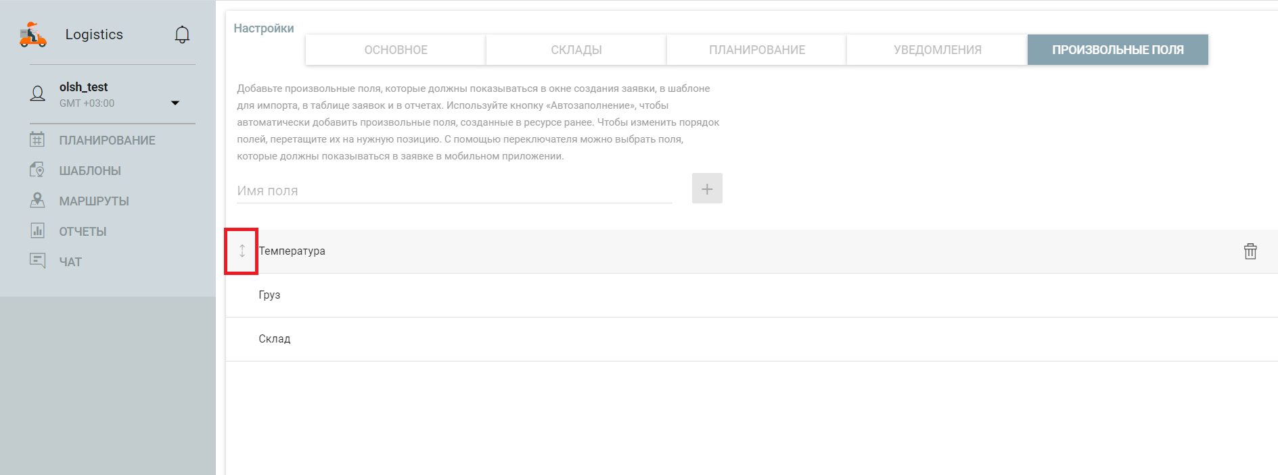Open the Склады tab
1278x475 pixels.
[576, 50]
